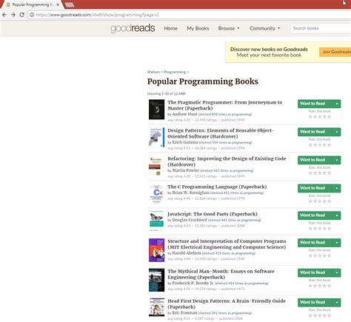The height and width of the screenshot is (322, 351).
Task: Expand shelf dropdown arrow for Head First Design Patterns
Action: coord(337,303)
